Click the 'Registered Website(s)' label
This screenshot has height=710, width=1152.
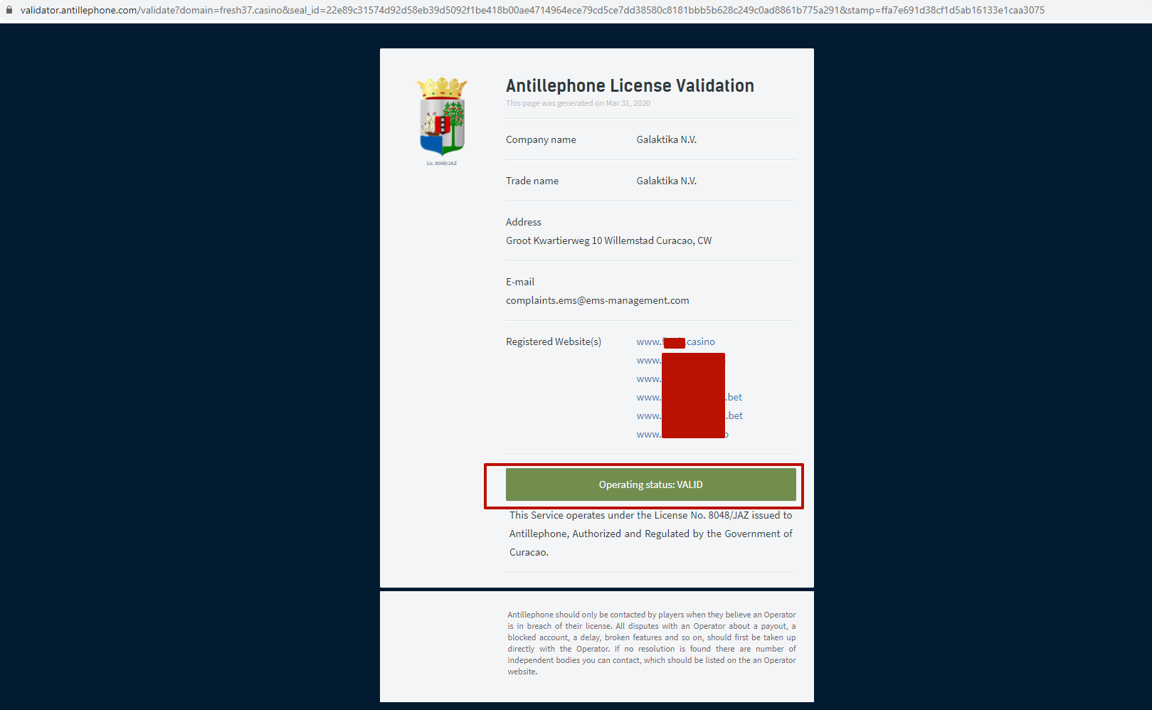(x=554, y=341)
